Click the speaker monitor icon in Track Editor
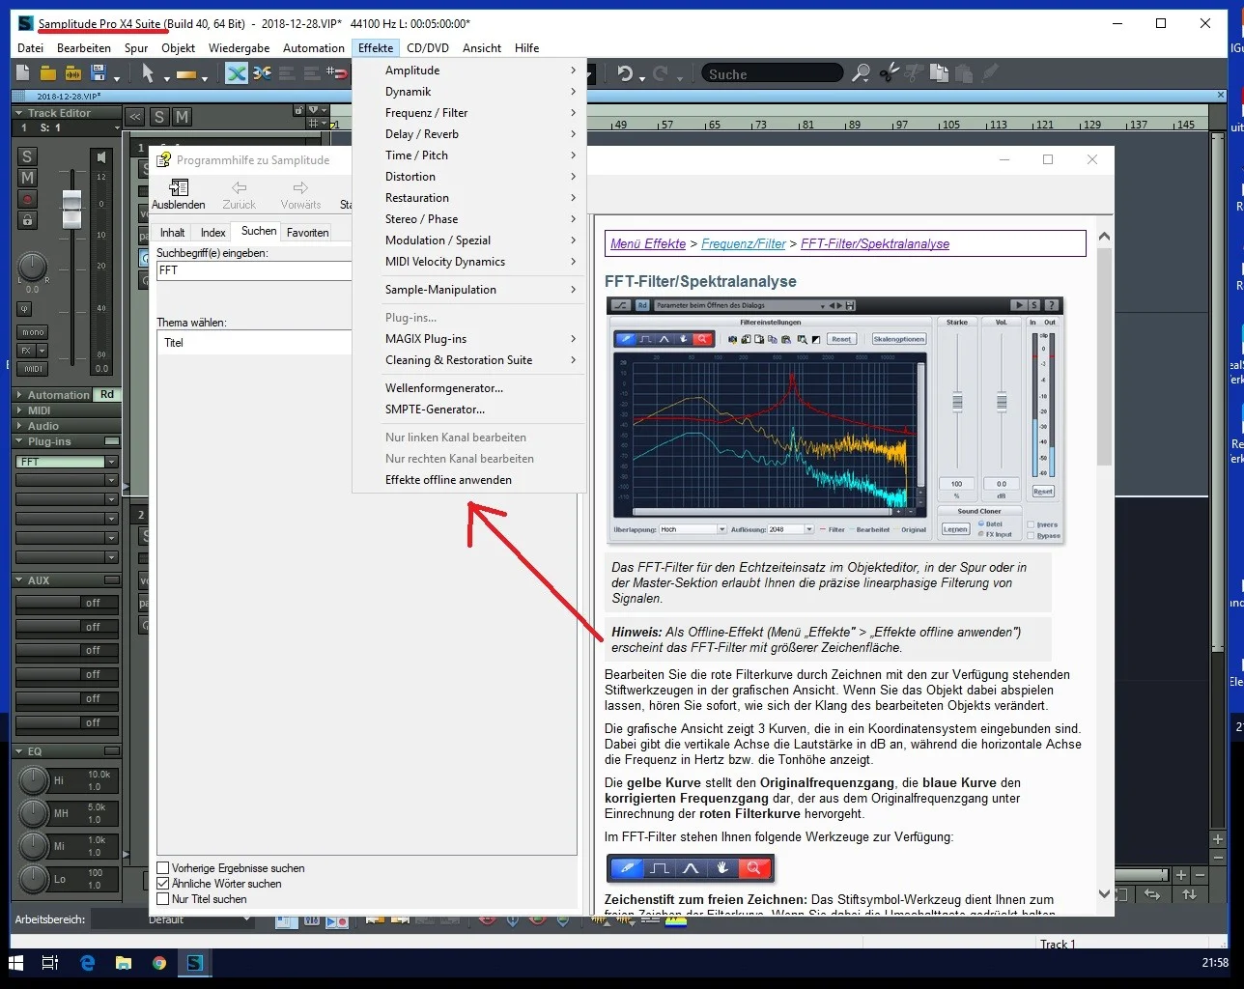The image size is (1244, 989). click(101, 156)
